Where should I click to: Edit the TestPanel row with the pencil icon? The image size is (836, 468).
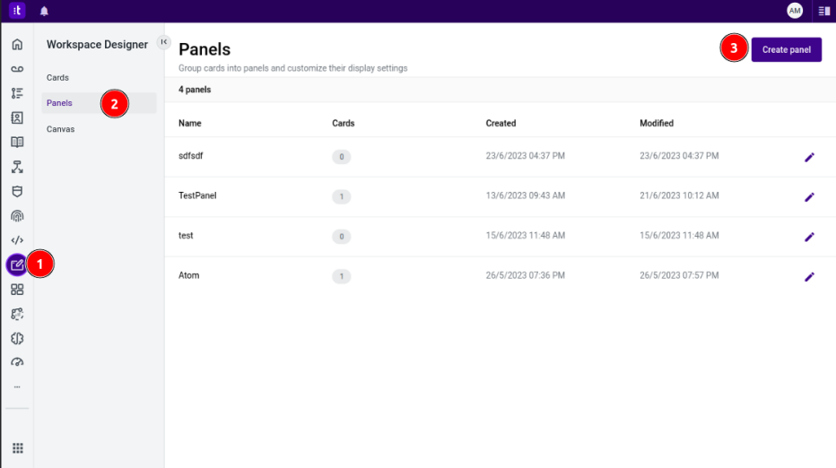coord(809,197)
